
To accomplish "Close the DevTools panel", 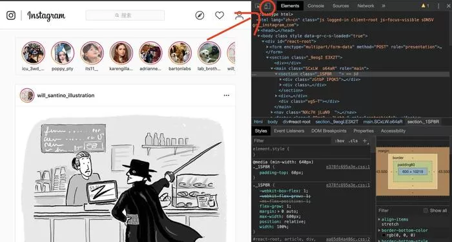I will 449,6.
